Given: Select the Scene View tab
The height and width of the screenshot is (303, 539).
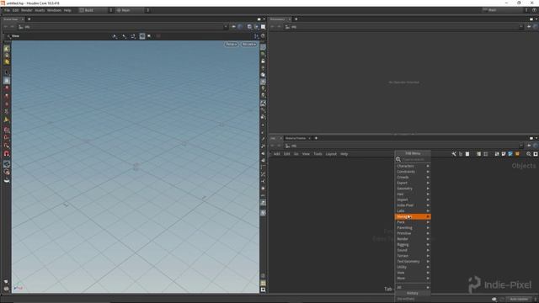Looking at the screenshot, I should tap(11, 19).
